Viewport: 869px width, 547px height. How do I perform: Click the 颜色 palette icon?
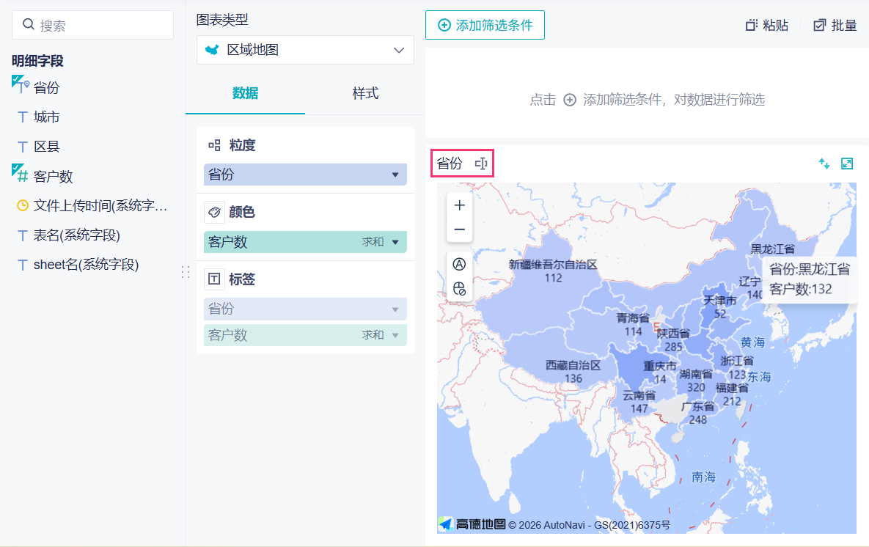pos(214,212)
